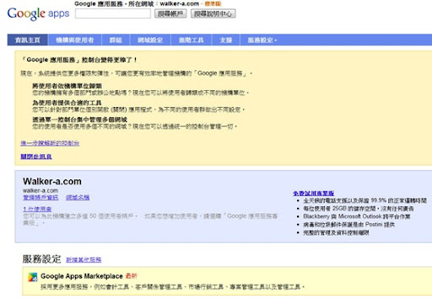This screenshot has width=432, height=304.
Task: Dismiss notice via 關閉此訊息 link
Action: (36, 157)
